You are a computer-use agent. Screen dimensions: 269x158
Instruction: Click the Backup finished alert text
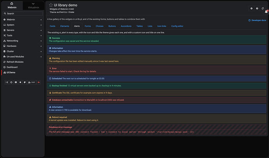(87, 86)
